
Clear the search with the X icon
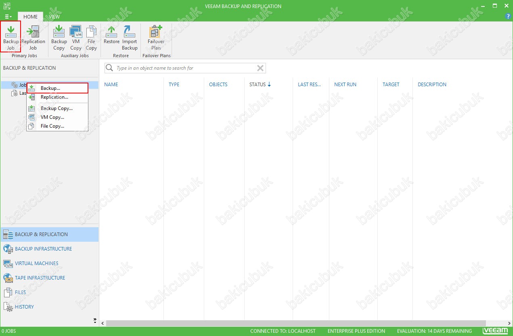tap(260, 68)
